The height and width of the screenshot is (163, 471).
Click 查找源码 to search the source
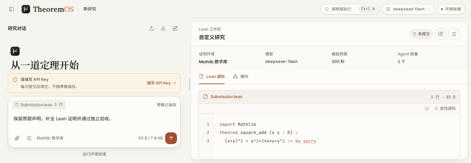pyautogui.click(x=445, y=109)
